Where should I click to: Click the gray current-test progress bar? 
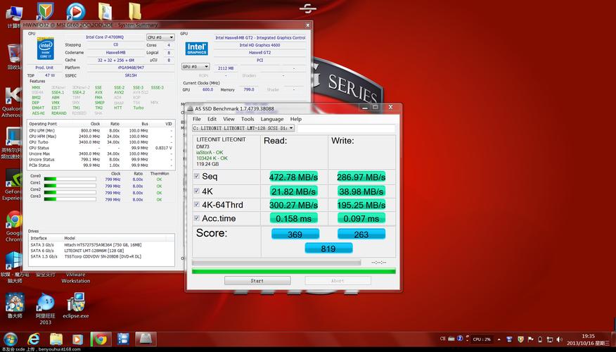pyautogui.click(x=276, y=262)
